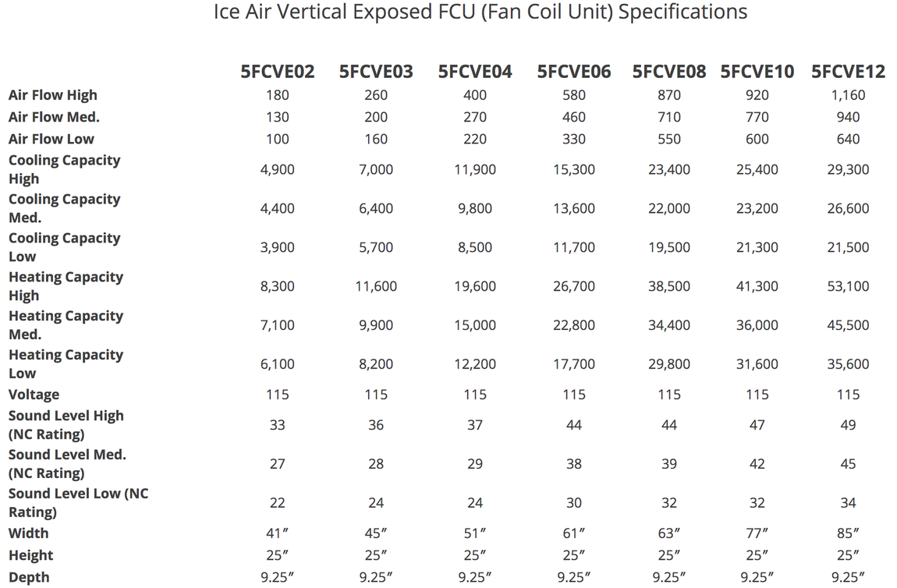Click the Depth row label

pos(29,577)
